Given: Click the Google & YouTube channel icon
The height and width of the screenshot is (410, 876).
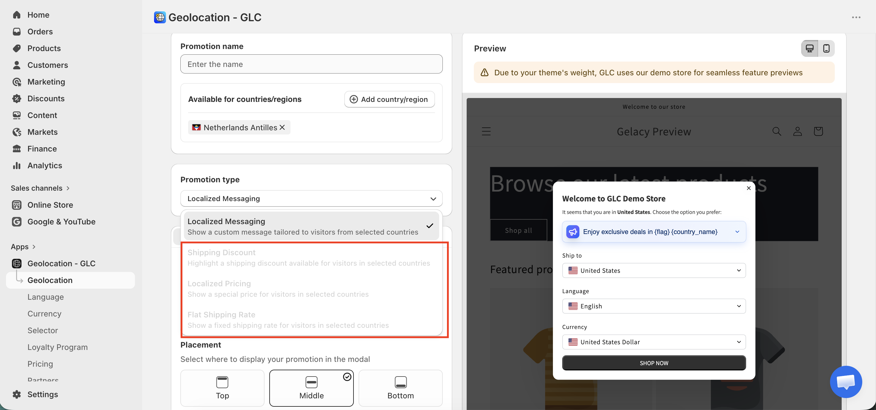Looking at the screenshot, I should 17,221.
